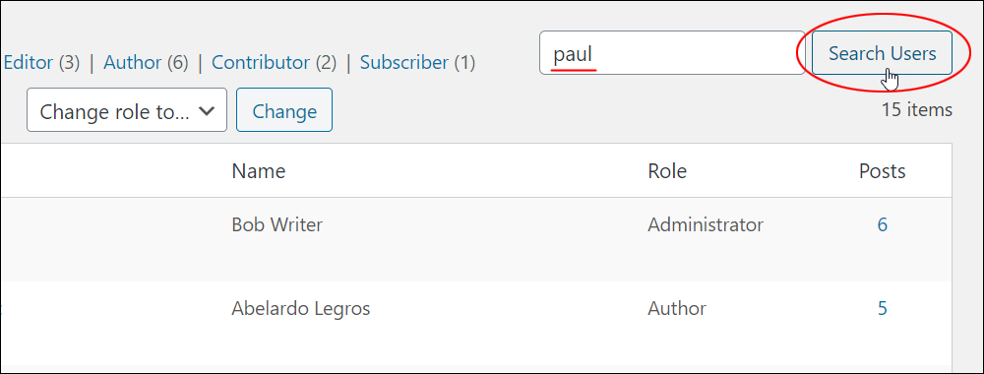Click the chevron arrow in role dropdown
The width and height of the screenshot is (984, 374).
(207, 111)
